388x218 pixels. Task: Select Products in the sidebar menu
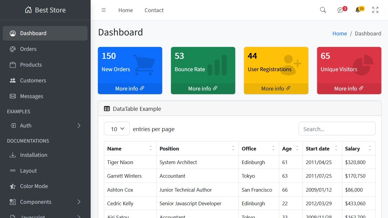coord(45,65)
